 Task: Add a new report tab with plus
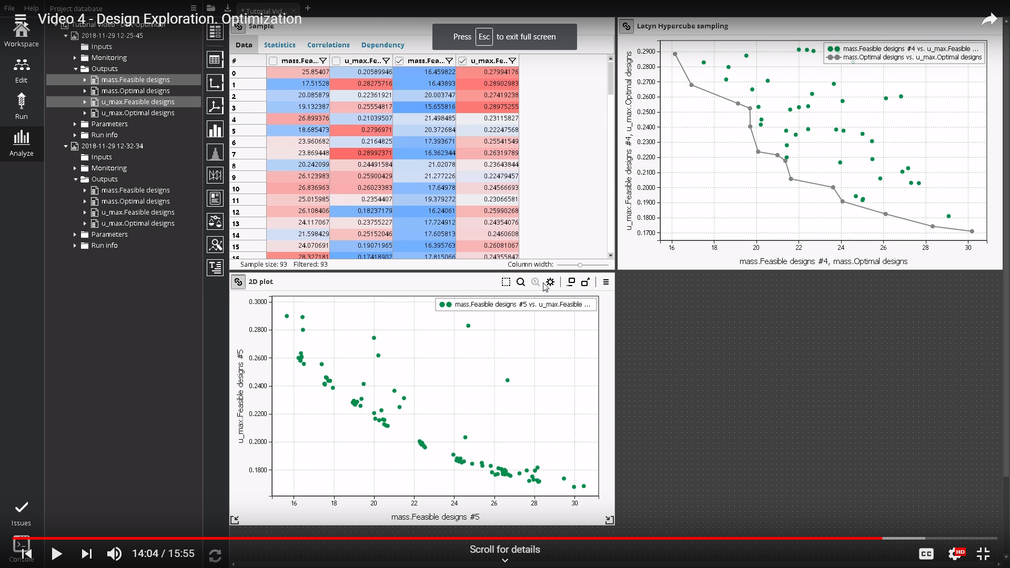tap(308, 8)
